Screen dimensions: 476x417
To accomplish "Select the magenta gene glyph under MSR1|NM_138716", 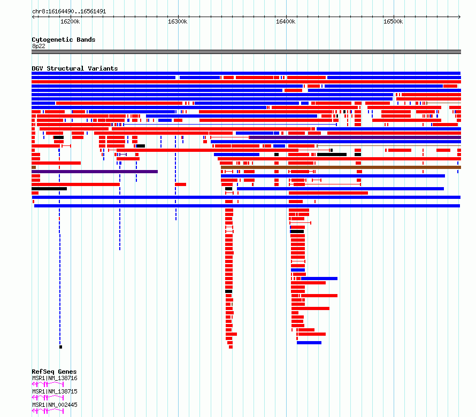I will pos(48,384).
